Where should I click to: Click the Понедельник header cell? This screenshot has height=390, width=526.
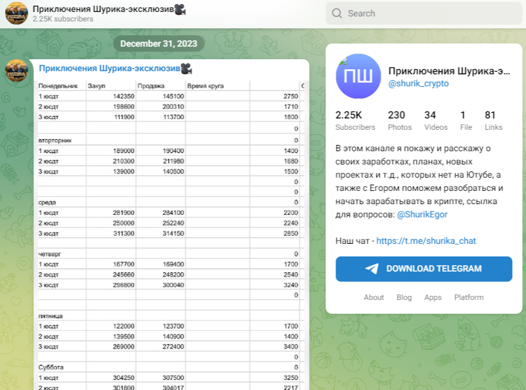58,86
